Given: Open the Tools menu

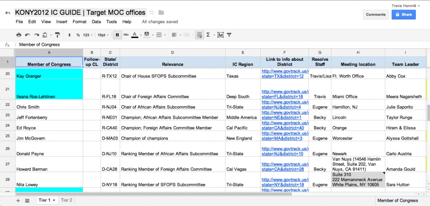Looking at the screenshot, I should (x=112, y=22).
